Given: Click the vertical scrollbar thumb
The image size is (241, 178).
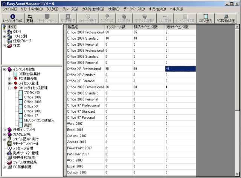Looking at the screenshot, I should pos(237,70).
